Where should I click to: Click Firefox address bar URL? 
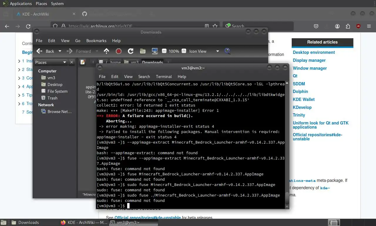tap(100, 26)
